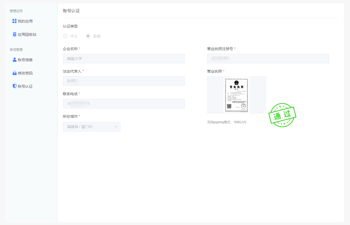
Task: Select the 修改密码 lock icon
Action: click(x=15, y=73)
